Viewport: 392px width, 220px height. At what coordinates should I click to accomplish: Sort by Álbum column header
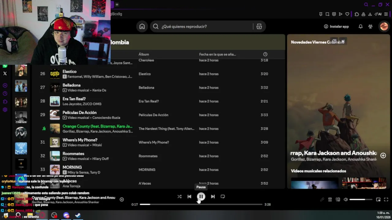click(144, 54)
